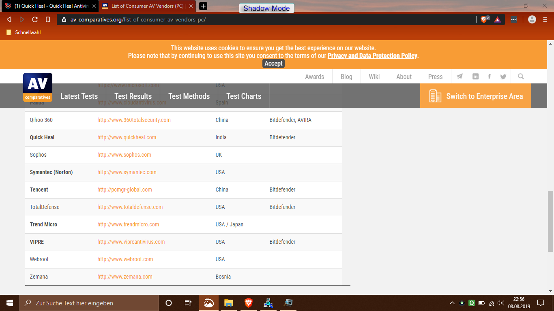
Task: Open the Awards page
Action: (x=315, y=77)
